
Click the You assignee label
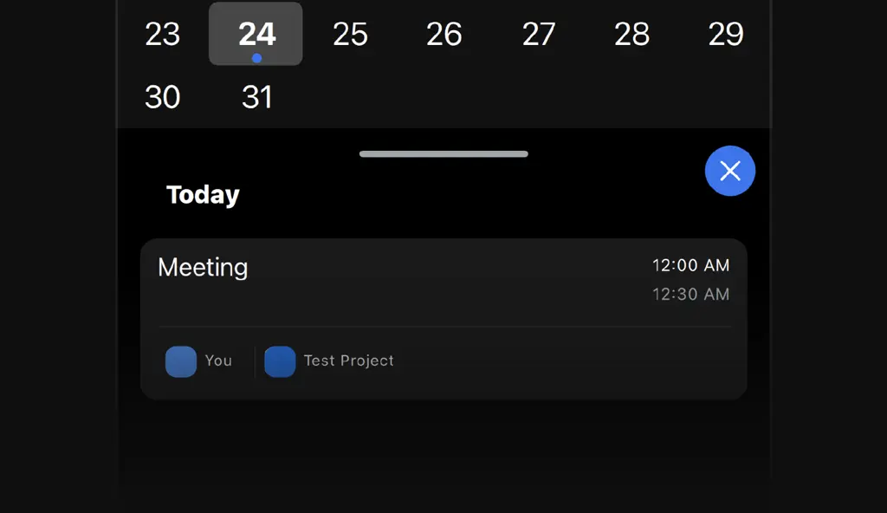[x=218, y=360]
